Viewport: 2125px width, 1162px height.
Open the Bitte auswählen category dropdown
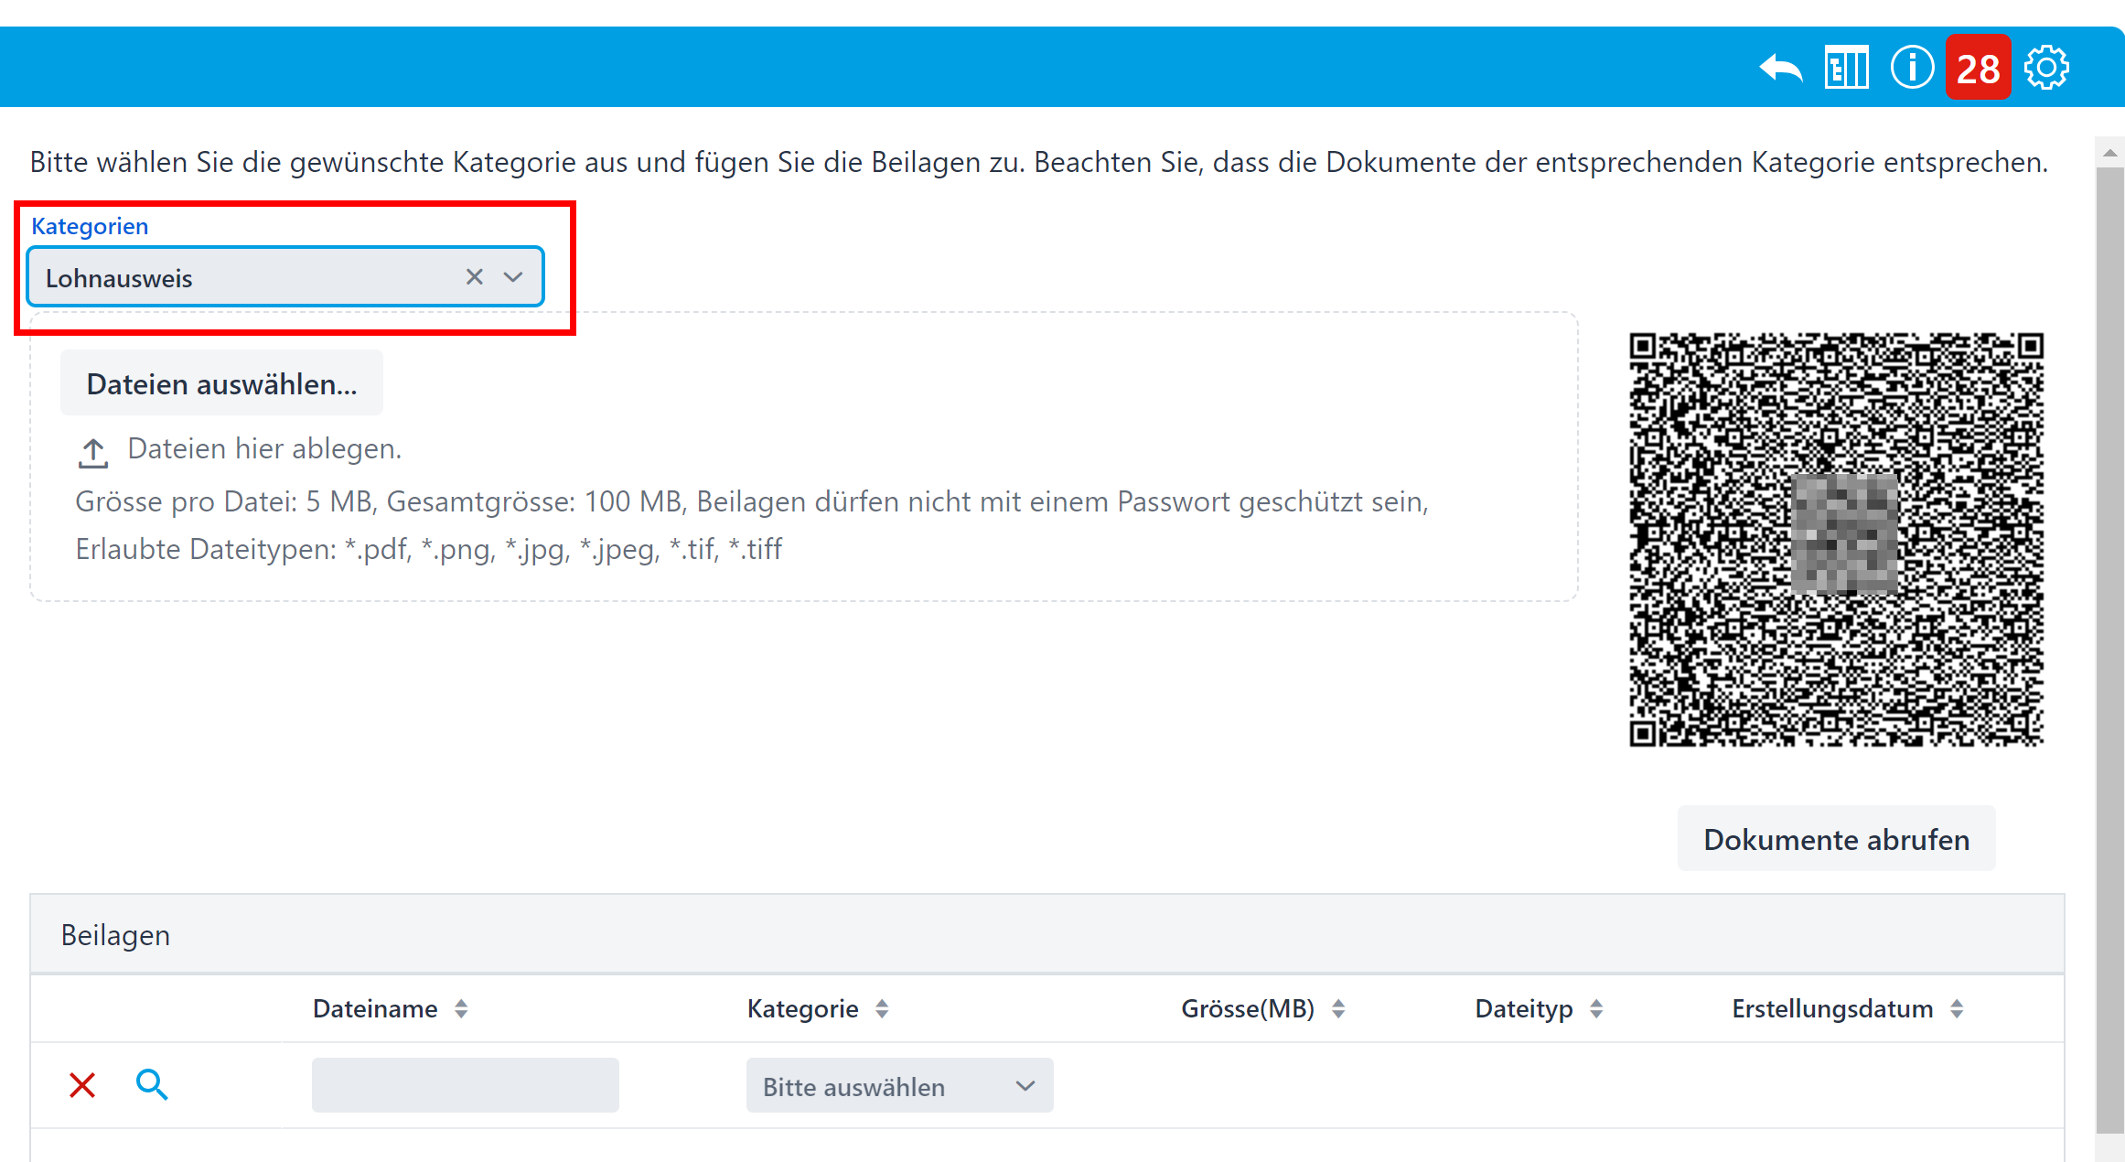899,1086
